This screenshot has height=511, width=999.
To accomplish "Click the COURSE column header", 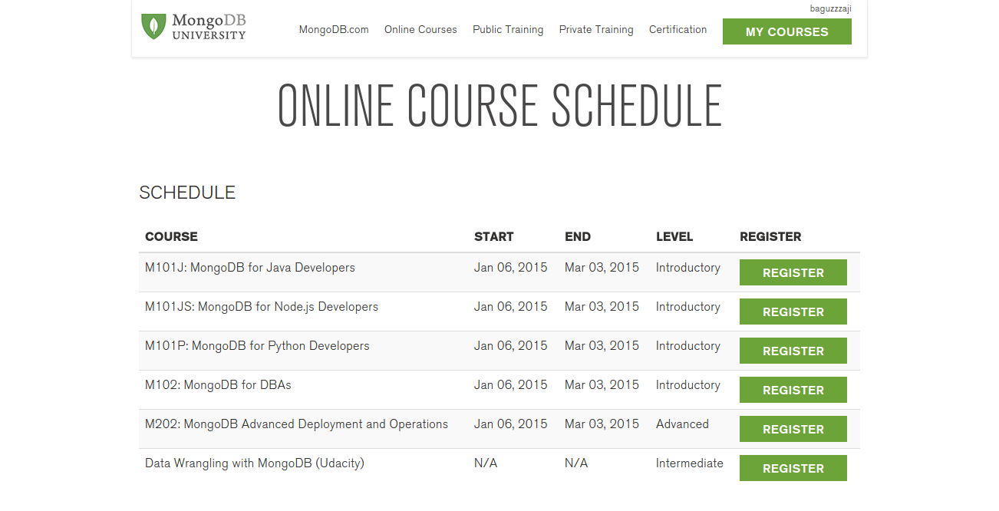I will point(171,236).
